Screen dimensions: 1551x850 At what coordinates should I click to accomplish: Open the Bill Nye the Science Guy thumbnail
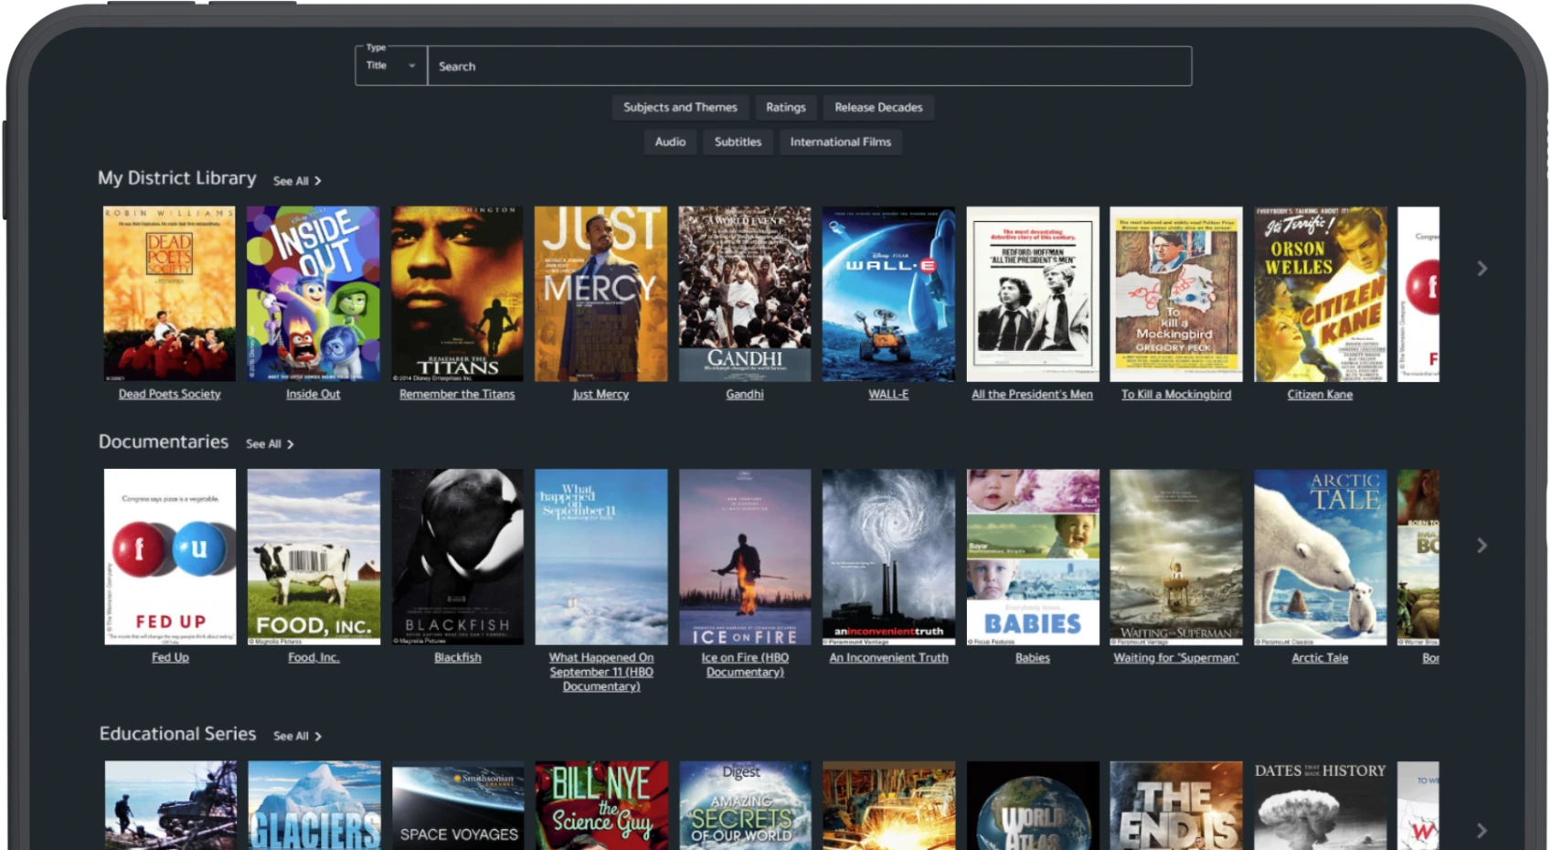(x=601, y=806)
